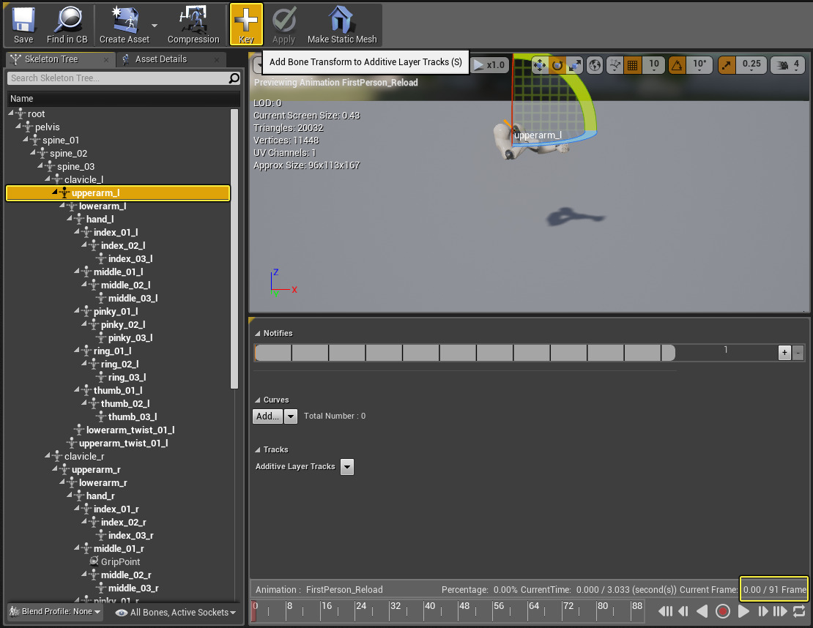The image size is (813, 628).
Task: Open the Blend Profile dropdown
Action: (x=56, y=612)
